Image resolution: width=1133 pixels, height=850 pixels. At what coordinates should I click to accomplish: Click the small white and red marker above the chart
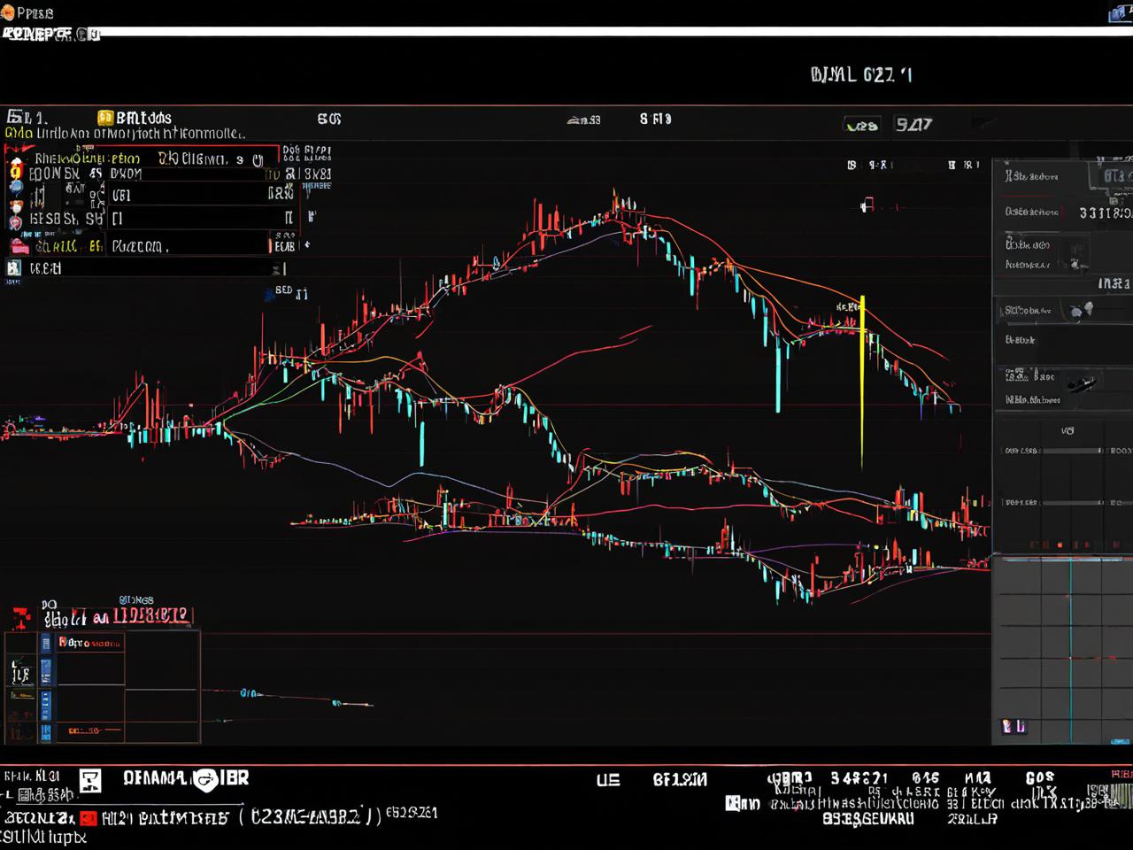coord(867,205)
